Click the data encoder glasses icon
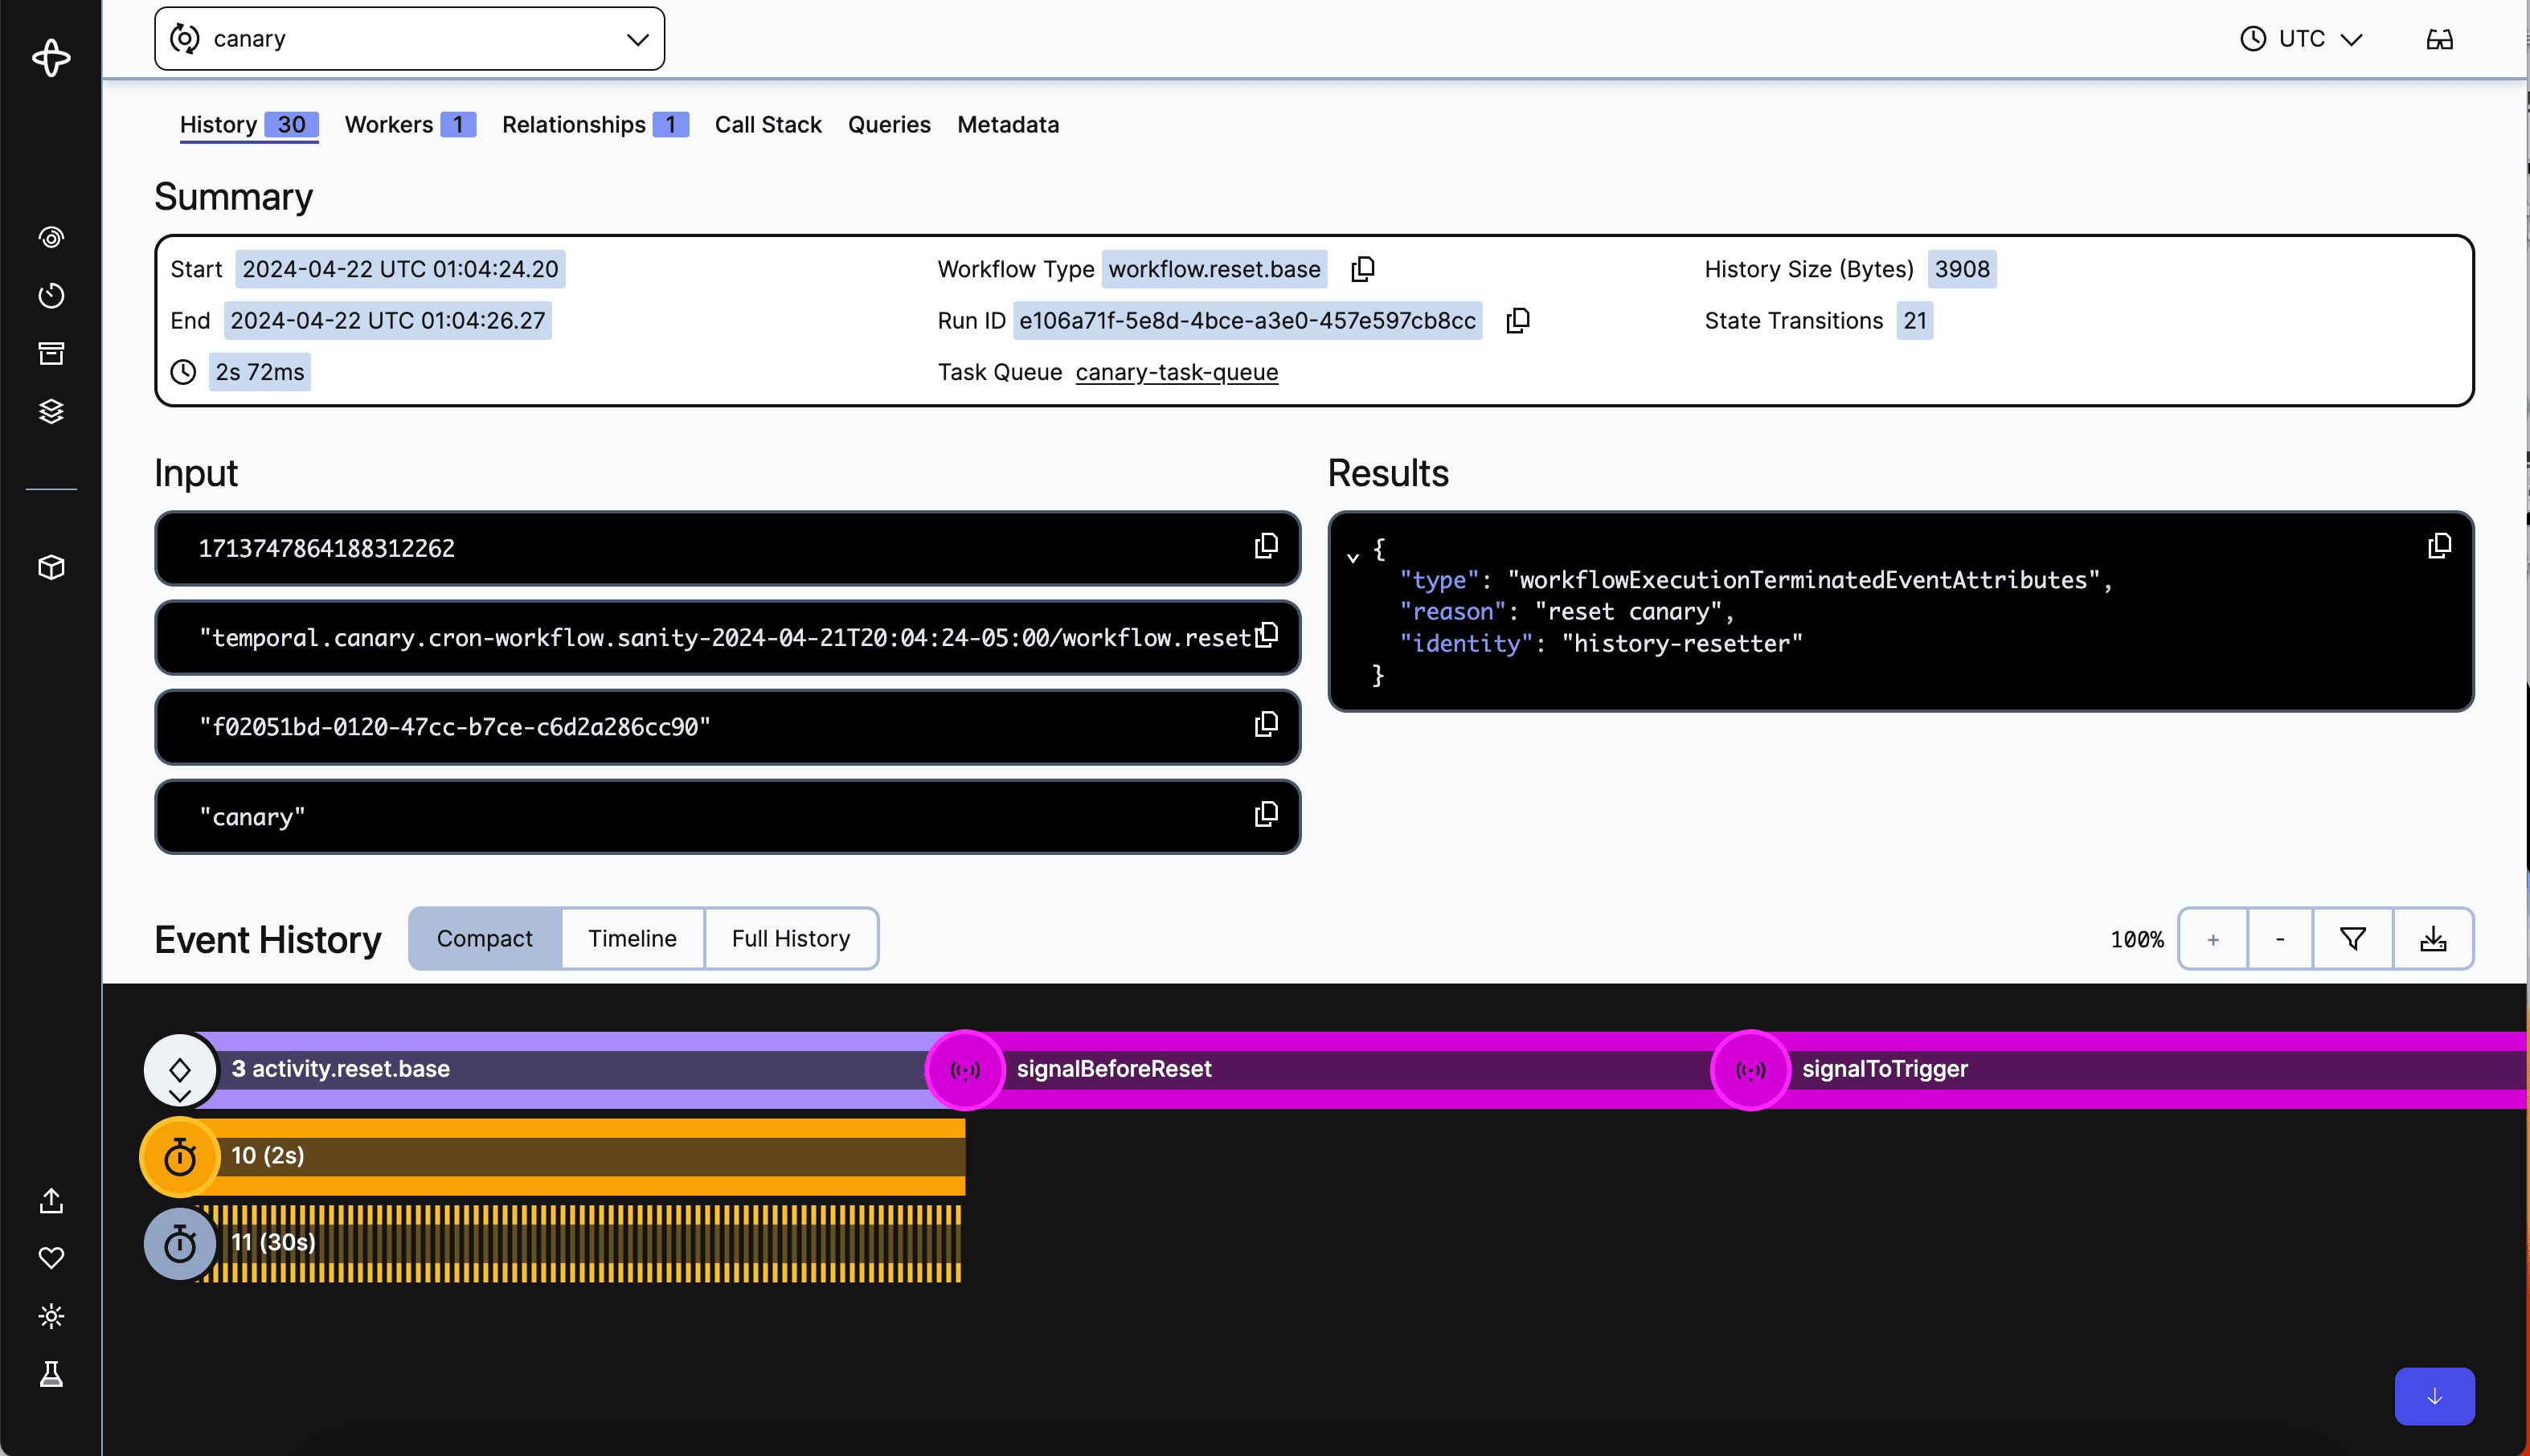Viewport: 2530px width, 1456px height. click(2439, 39)
